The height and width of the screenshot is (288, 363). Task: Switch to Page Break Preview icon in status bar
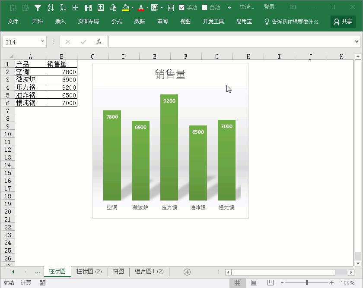pyautogui.click(x=270, y=282)
